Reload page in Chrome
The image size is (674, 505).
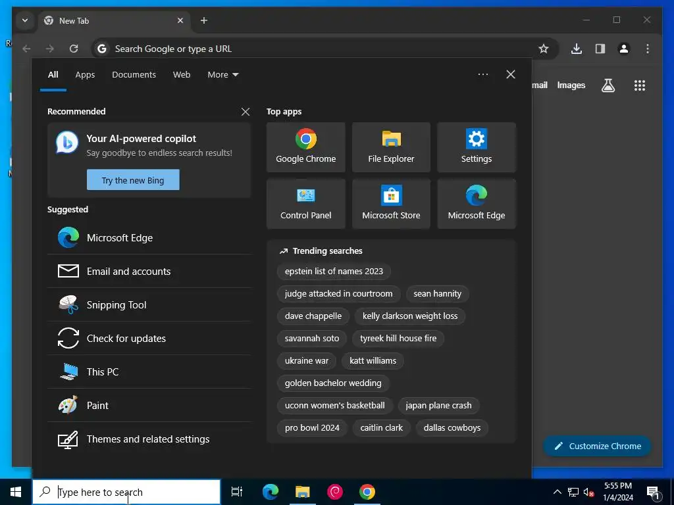[x=74, y=49]
